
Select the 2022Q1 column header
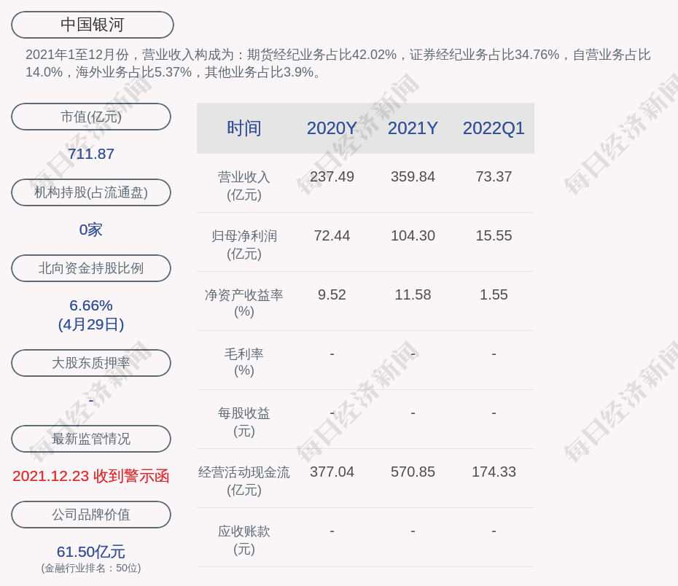[x=494, y=128]
